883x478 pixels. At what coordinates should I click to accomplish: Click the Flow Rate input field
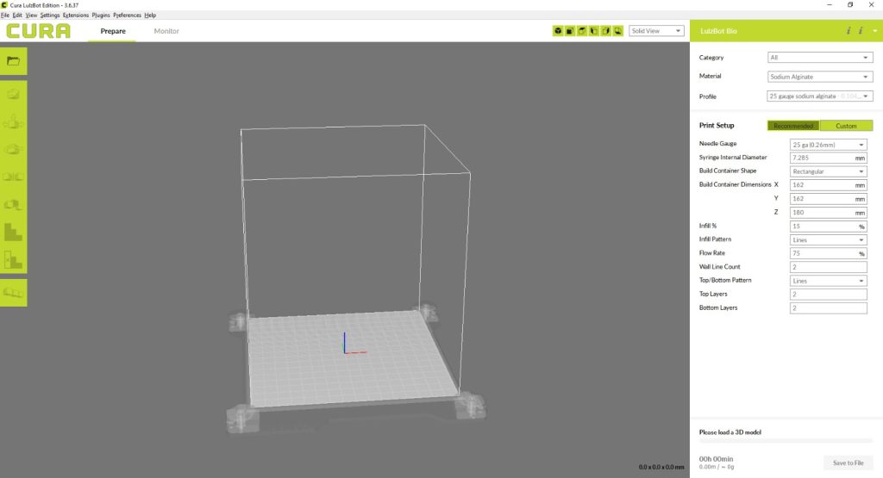829,253
